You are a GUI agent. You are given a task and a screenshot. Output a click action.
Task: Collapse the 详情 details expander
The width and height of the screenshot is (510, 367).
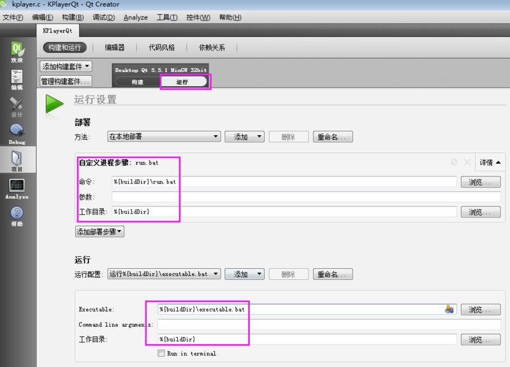click(x=490, y=162)
